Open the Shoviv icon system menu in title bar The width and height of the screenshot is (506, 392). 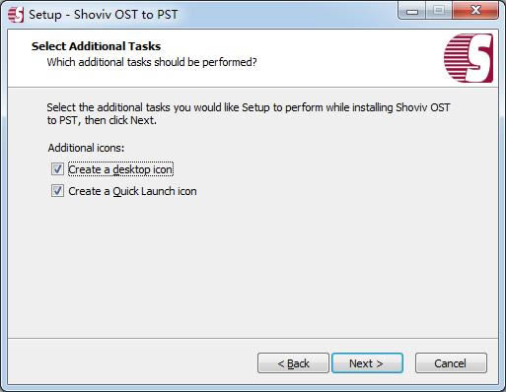coord(16,15)
